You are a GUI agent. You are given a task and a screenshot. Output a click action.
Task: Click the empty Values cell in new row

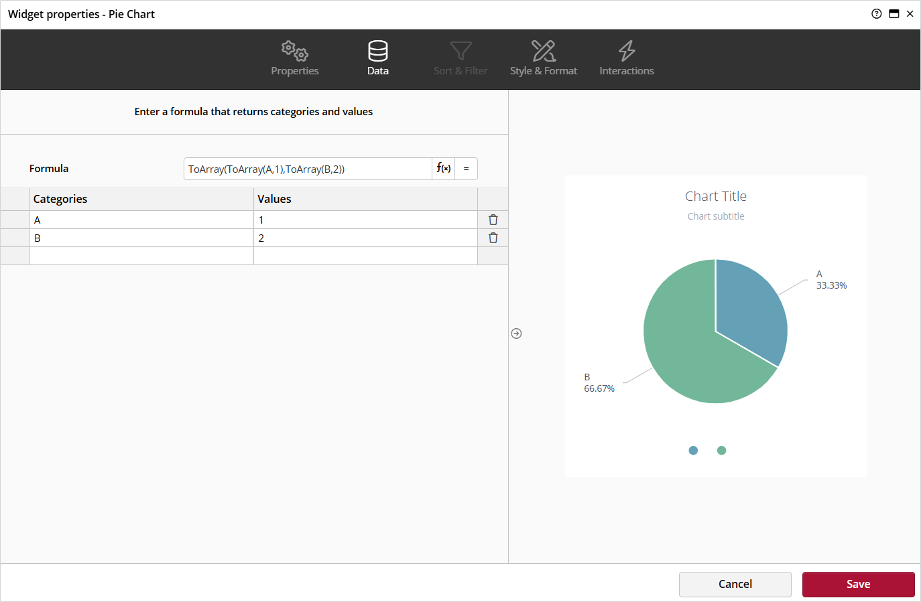[366, 256]
